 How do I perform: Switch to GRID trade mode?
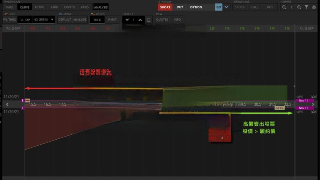point(54,7)
